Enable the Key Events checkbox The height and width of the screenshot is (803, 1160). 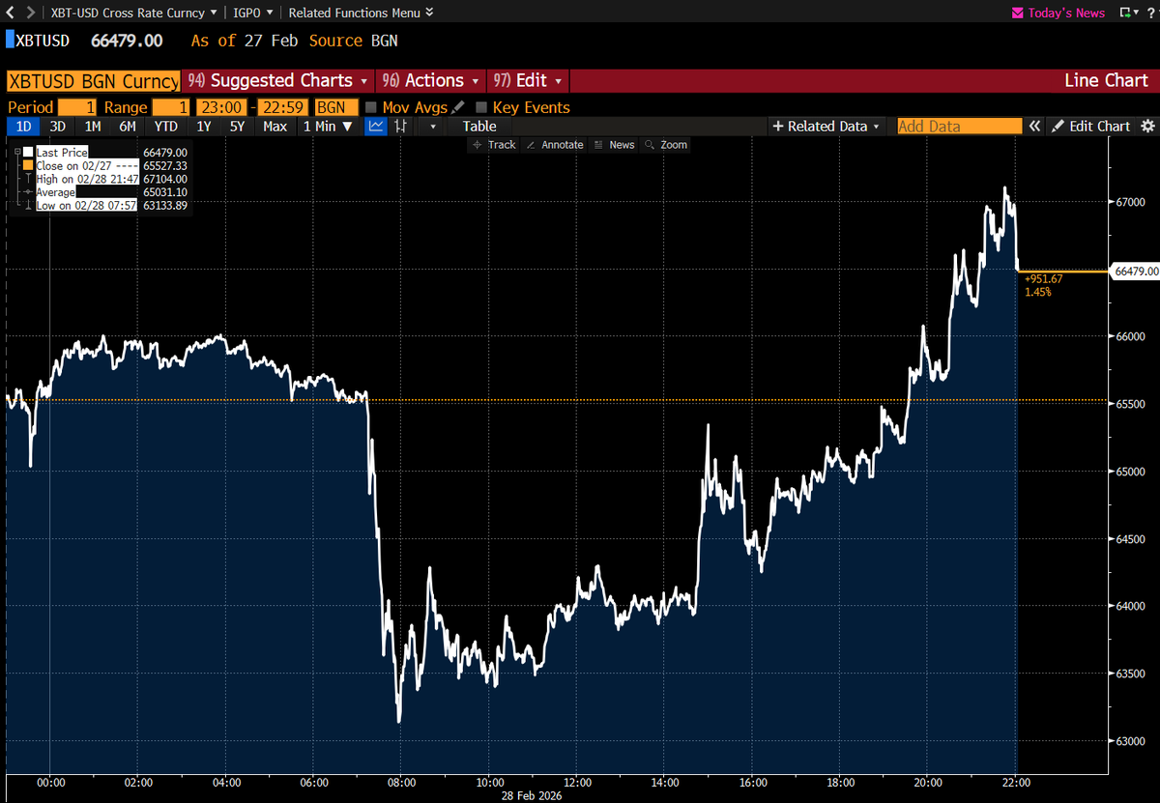(481, 107)
